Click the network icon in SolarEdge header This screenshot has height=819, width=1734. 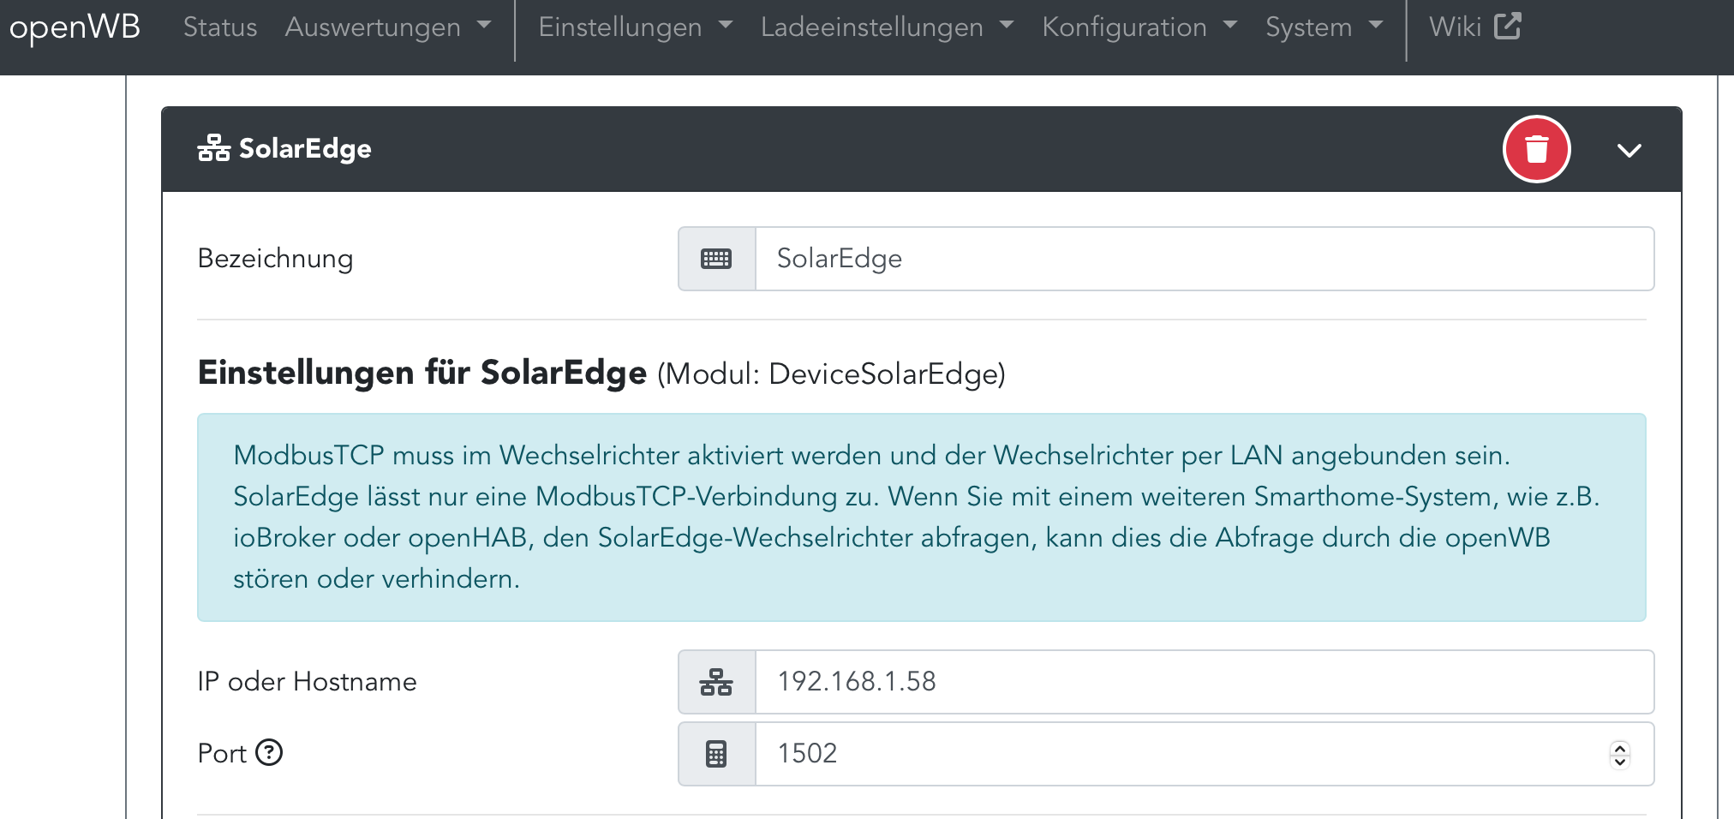point(213,148)
